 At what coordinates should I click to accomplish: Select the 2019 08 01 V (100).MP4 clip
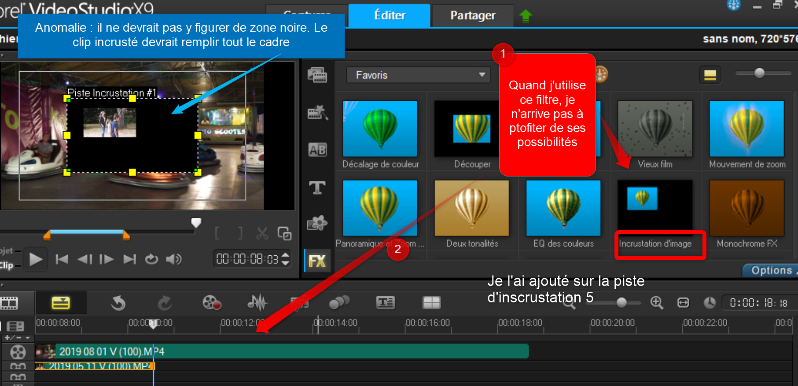coord(282,351)
